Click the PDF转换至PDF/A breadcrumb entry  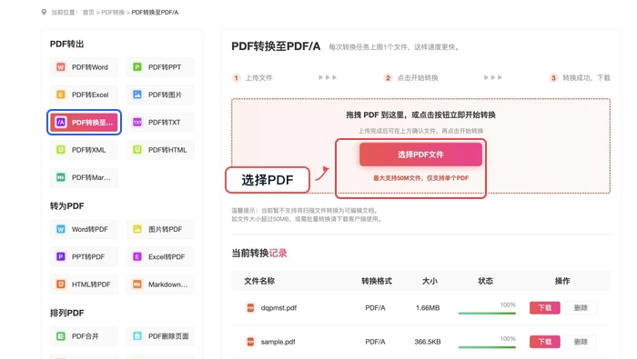point(155,13)
